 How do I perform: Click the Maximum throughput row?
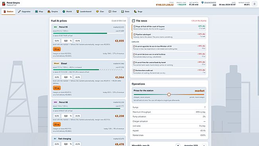pos(169,112)
